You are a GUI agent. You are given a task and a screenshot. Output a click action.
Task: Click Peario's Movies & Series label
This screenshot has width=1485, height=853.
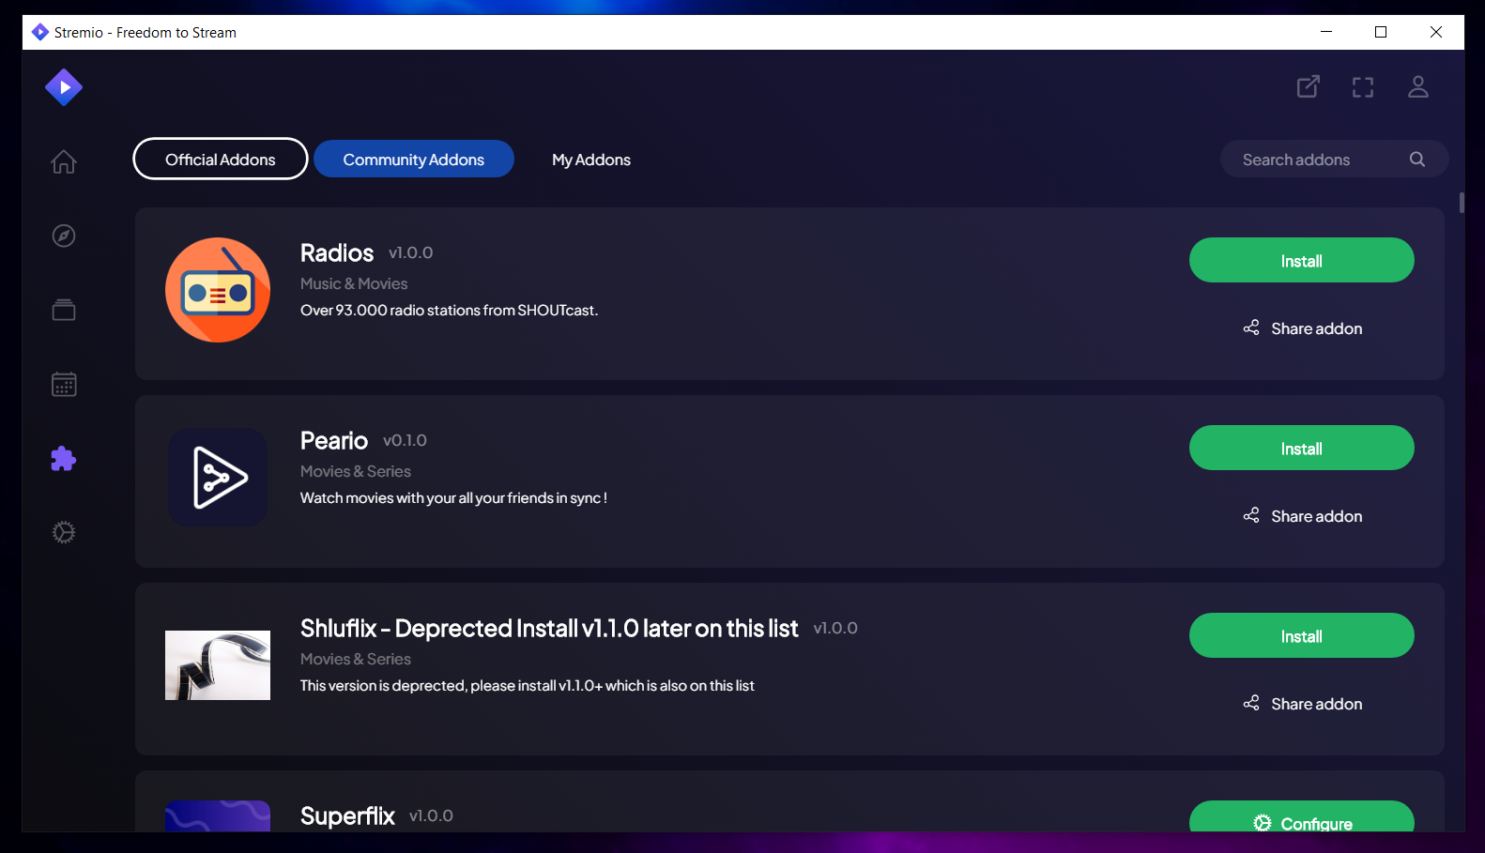point(356,471)
